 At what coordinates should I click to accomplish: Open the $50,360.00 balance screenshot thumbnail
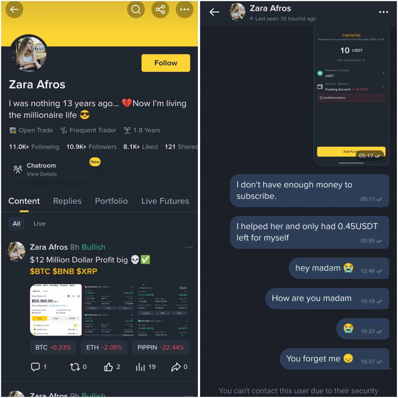[x=56, y=310]
